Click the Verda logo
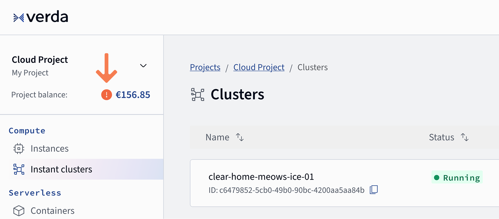Screen dimensions: 499x219 pos(41,17)
